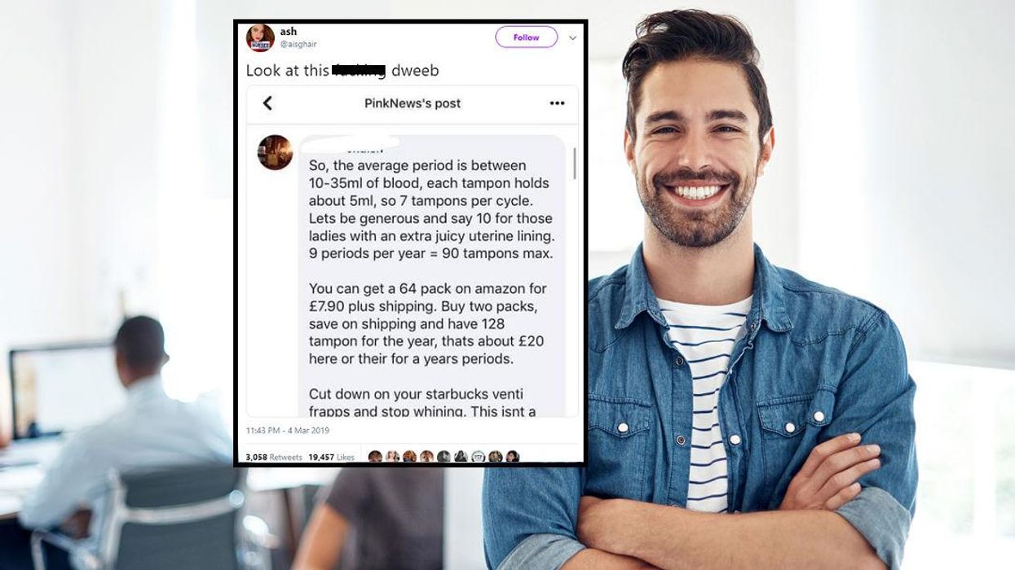Open the last liker avatar in the likes row

click(513, 457)
